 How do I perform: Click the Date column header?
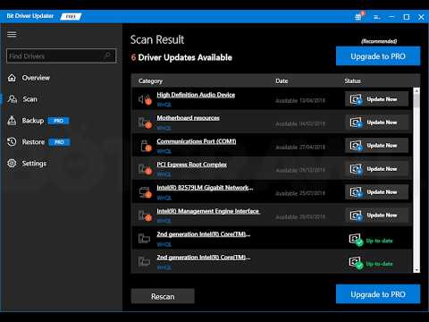pos(282,81)
